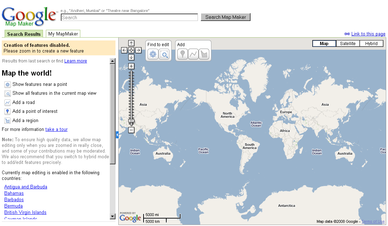
Task: Click 'Show all features in the current map view'
Action: click(54, 93)
